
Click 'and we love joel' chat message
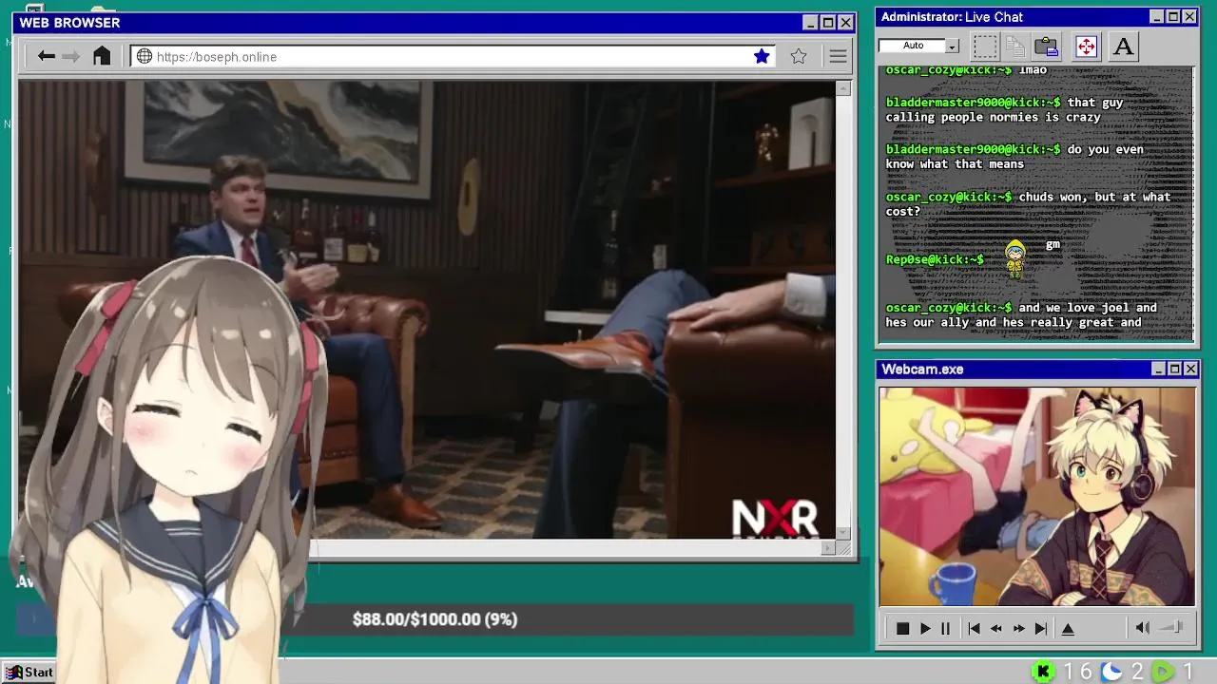tap(1021, 314)
